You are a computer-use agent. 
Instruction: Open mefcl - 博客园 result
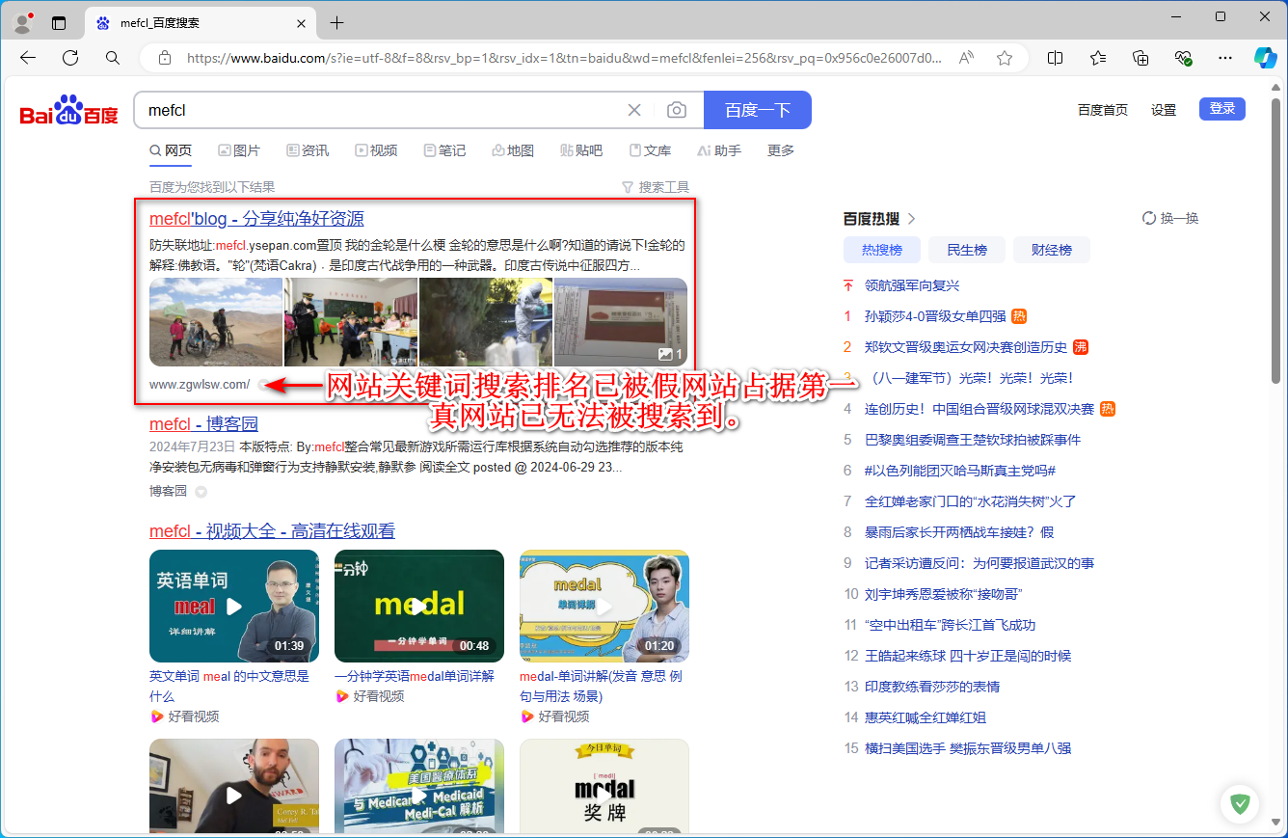click(x=203, y=423)
